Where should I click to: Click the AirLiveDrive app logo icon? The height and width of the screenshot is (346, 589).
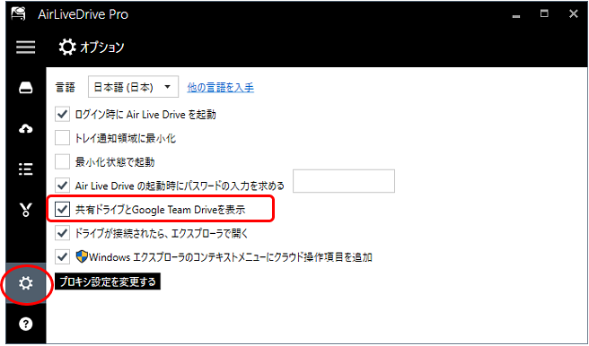[18, 13]
